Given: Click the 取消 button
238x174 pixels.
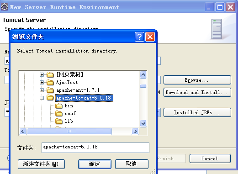Looking at the screenshot, I should pos(132,164).
